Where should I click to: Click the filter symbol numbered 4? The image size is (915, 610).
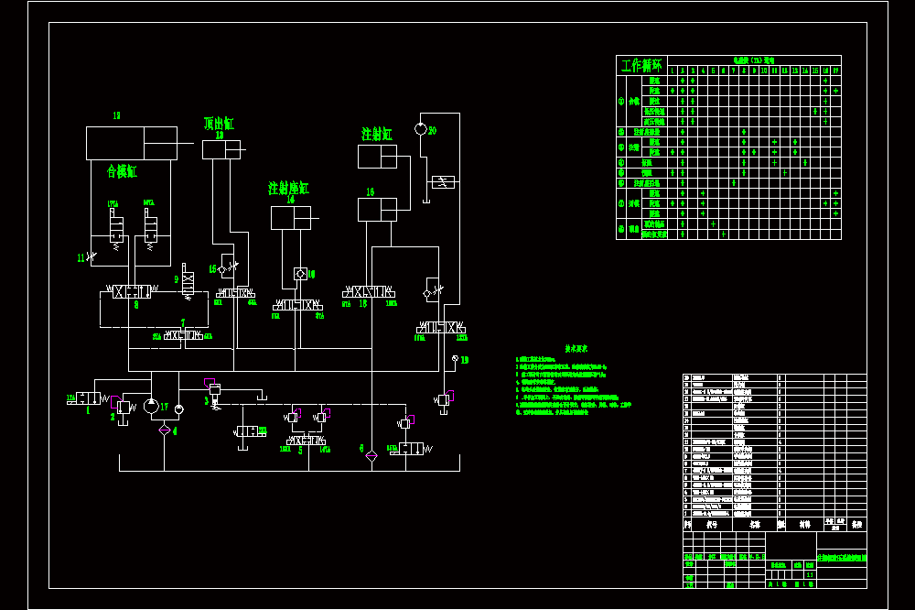point(165,430)
